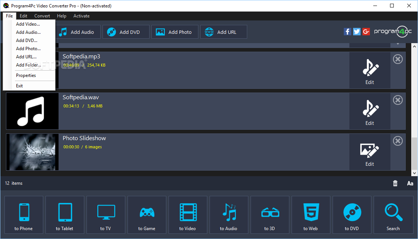Choose the to DVD output preset
The height and width of the screenshot is (239, 418).
[352, 215]
